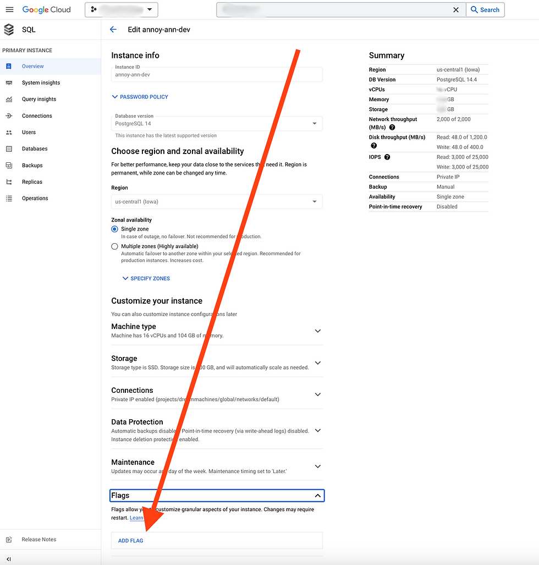Click 'Disabled' point-in-time recovery value
539x565 pixels.
(447, 206)
